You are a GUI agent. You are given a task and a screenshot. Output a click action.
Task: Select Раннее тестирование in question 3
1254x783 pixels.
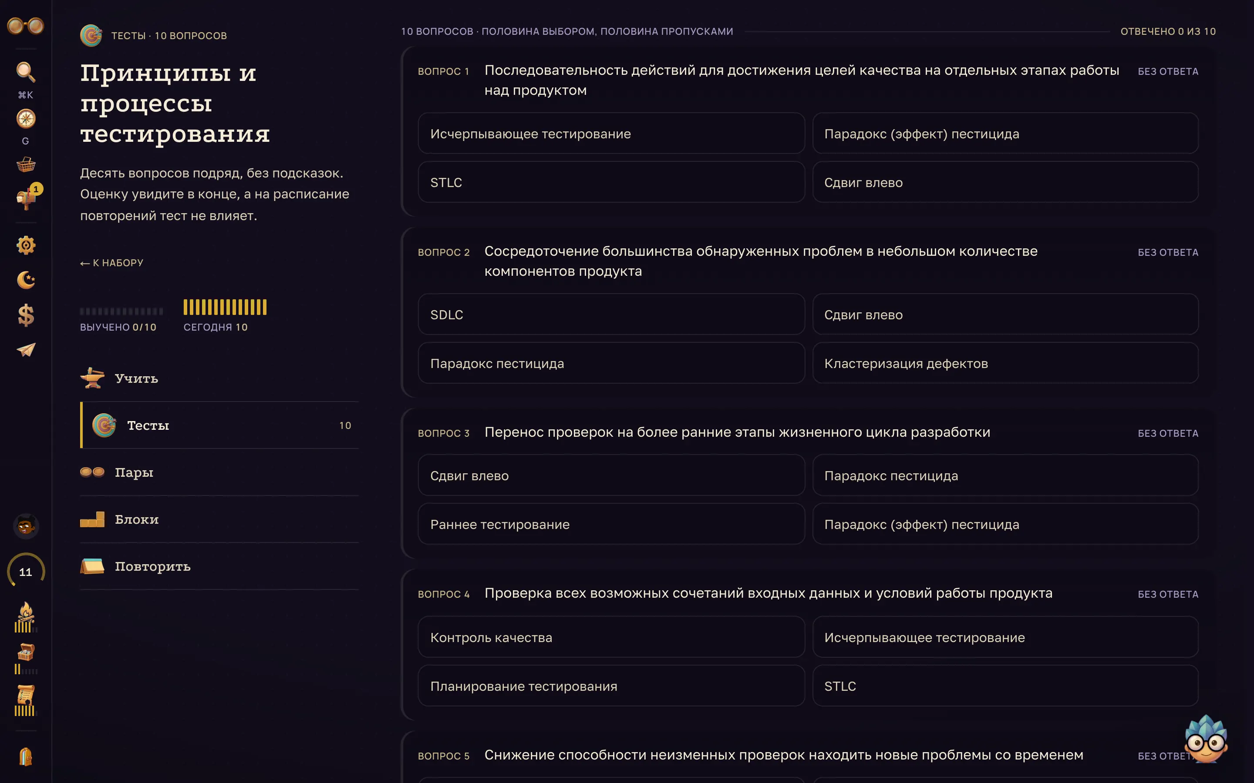click(x=611, y=524)
